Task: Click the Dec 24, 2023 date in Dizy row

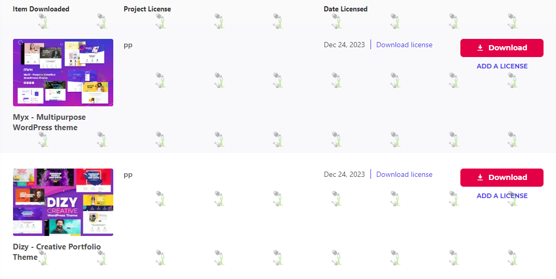Action: 345,175
